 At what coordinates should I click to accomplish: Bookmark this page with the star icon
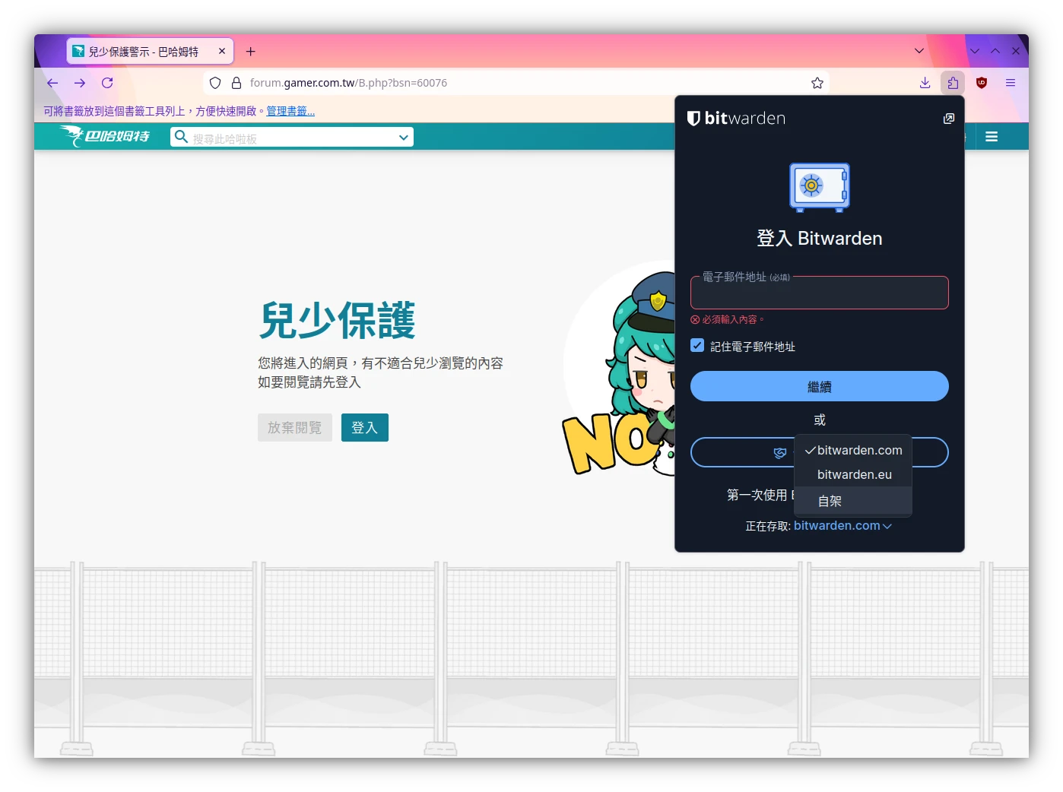817,83
